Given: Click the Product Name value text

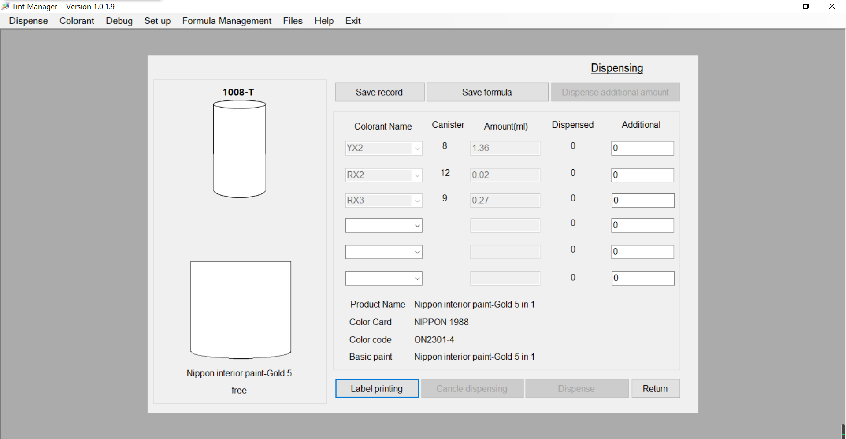Looking at the screenshot, I should pos(475,305).
